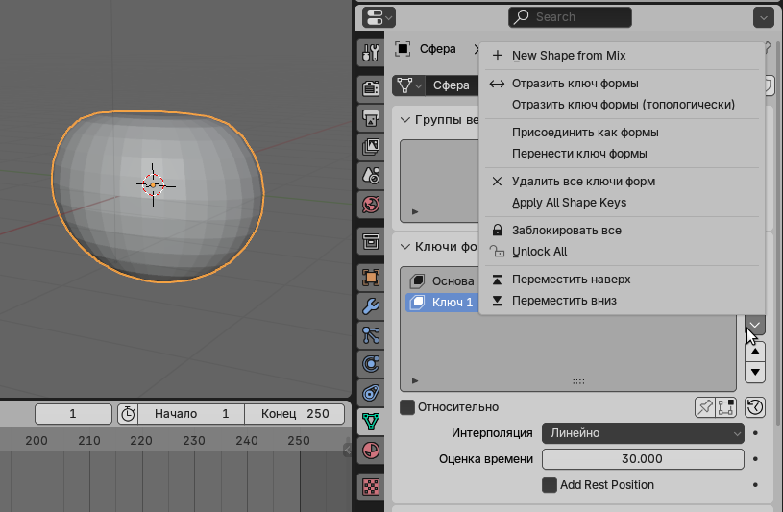
Task: Toggle shape key edit mode icon
Action: (x=725, y=407)
